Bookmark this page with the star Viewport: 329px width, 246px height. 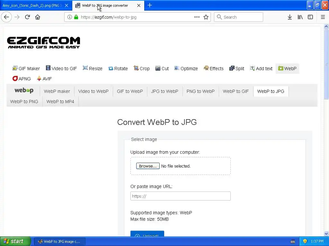click(x=206, y=17)
